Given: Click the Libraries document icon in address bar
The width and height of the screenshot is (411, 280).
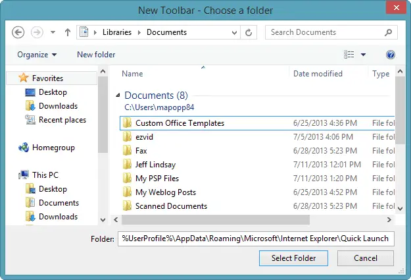Looking at the screenshot, I should [84, 32].
